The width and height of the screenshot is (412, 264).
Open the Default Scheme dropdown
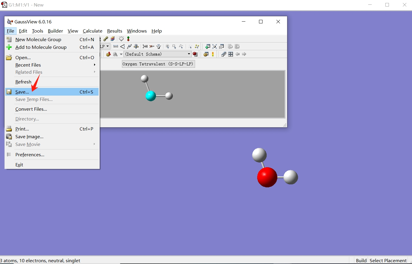pyautogui.click(x=157, y=54)
